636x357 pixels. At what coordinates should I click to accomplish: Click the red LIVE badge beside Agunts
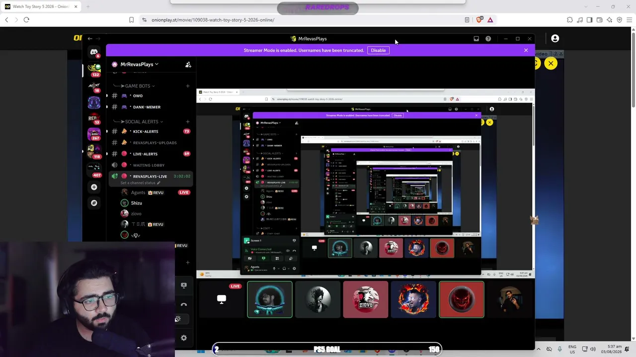click(x=184, y=192)
